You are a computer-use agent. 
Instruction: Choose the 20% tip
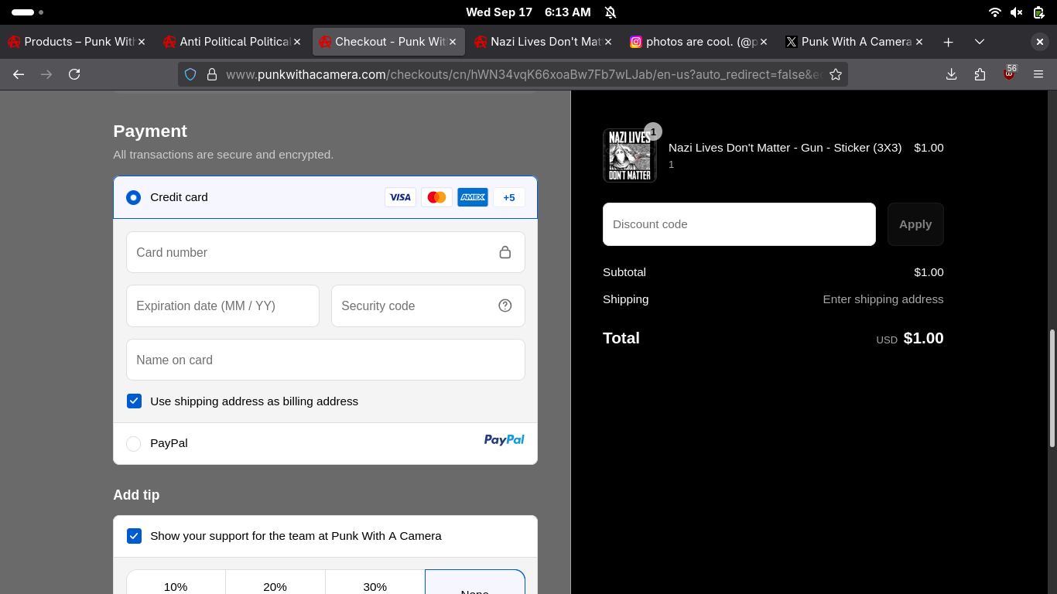(275, 582)
